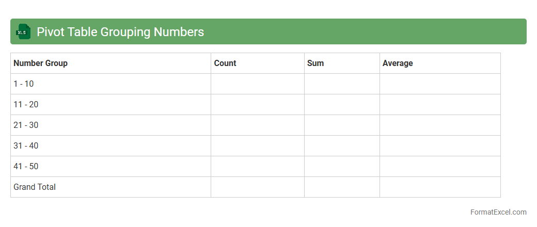Click the 31 - 40 row label

(x=26, y=145)
